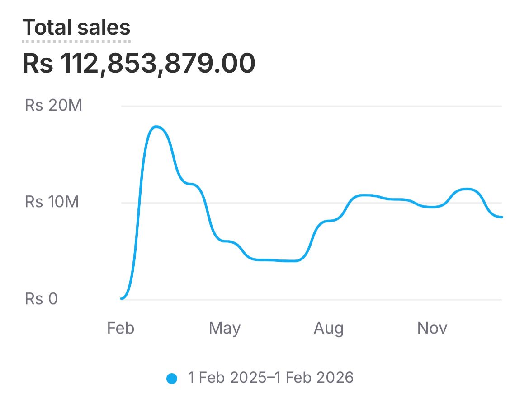
Task: Click the sales line's starting point at Rs 0
Action: tap(122, 298)
